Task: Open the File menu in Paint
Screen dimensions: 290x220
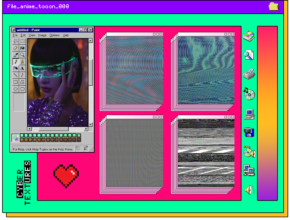Action: 15,35
